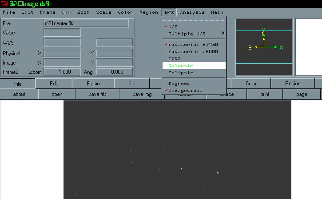The height and width of the screenshot is (199, 322).
Task: Click the Physical X field
Action: [x=62, y=53]
